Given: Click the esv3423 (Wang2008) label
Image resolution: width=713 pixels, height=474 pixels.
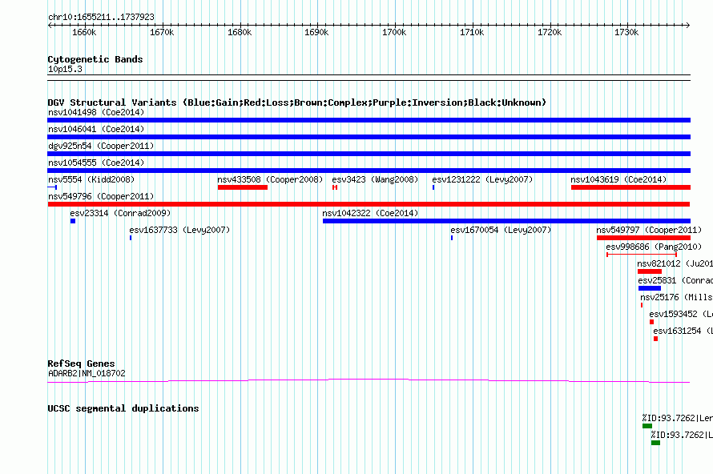Looking at the screenshot, I should click(375, 179).
